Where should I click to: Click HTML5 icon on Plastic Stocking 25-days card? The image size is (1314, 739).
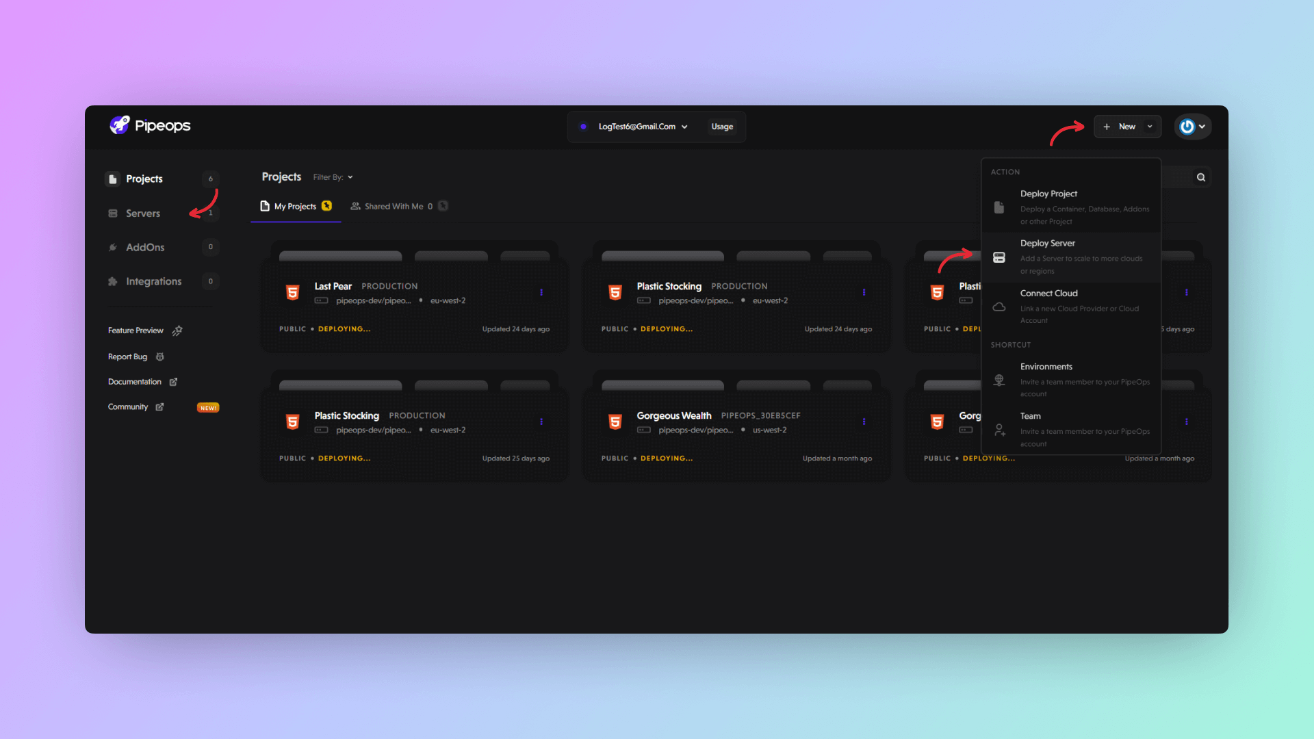point(293,422)
